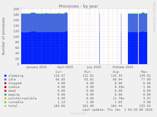Click the runnable maximum value 4.98
Image resolution: width=157 pixels, height=117 pixels.
147,102
